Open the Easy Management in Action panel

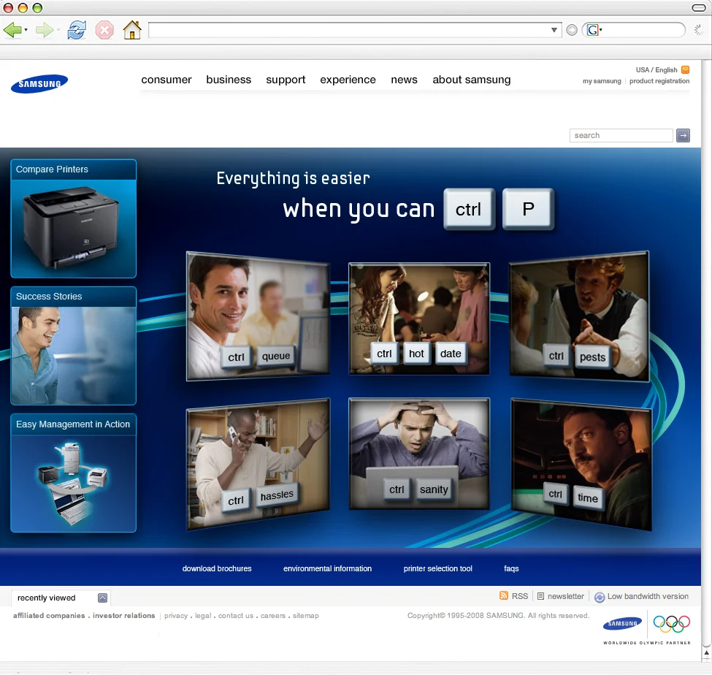[74, 473]
